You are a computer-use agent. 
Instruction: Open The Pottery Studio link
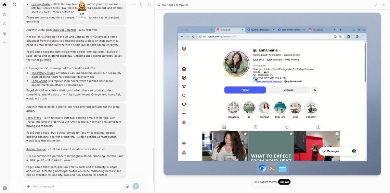[x=43, y=73]
